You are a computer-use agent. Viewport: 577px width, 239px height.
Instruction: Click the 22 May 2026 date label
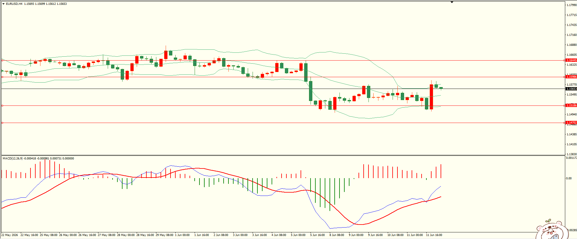9,235
